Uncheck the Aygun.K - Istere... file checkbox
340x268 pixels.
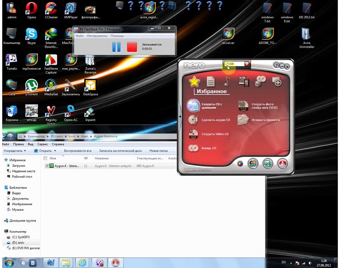click(47, 166)
